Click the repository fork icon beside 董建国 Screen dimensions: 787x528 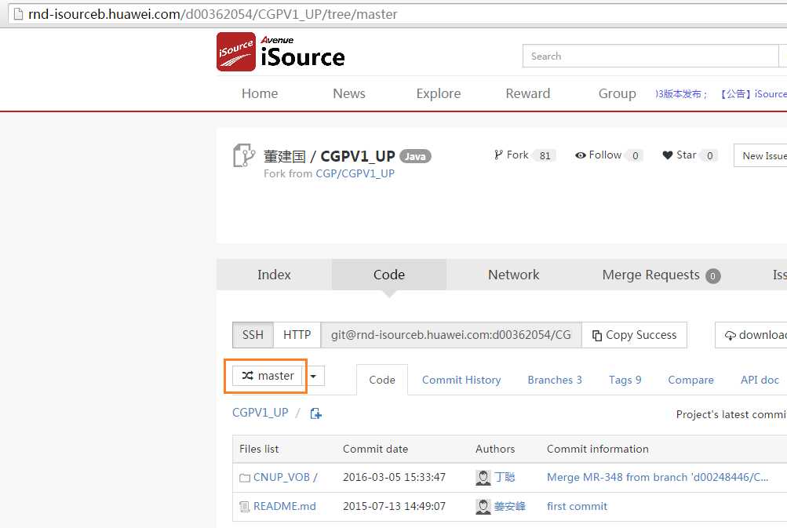click(244, 155)
